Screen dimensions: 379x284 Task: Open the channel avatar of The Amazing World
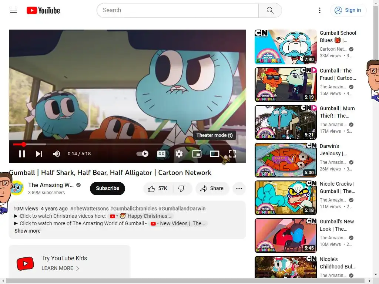pos(17,187)
